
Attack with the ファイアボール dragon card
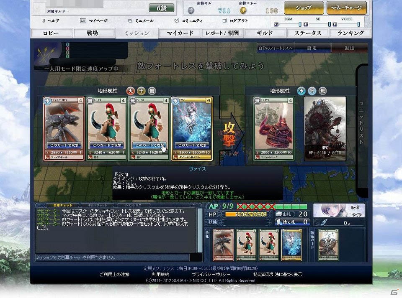[x=64, y=145]
